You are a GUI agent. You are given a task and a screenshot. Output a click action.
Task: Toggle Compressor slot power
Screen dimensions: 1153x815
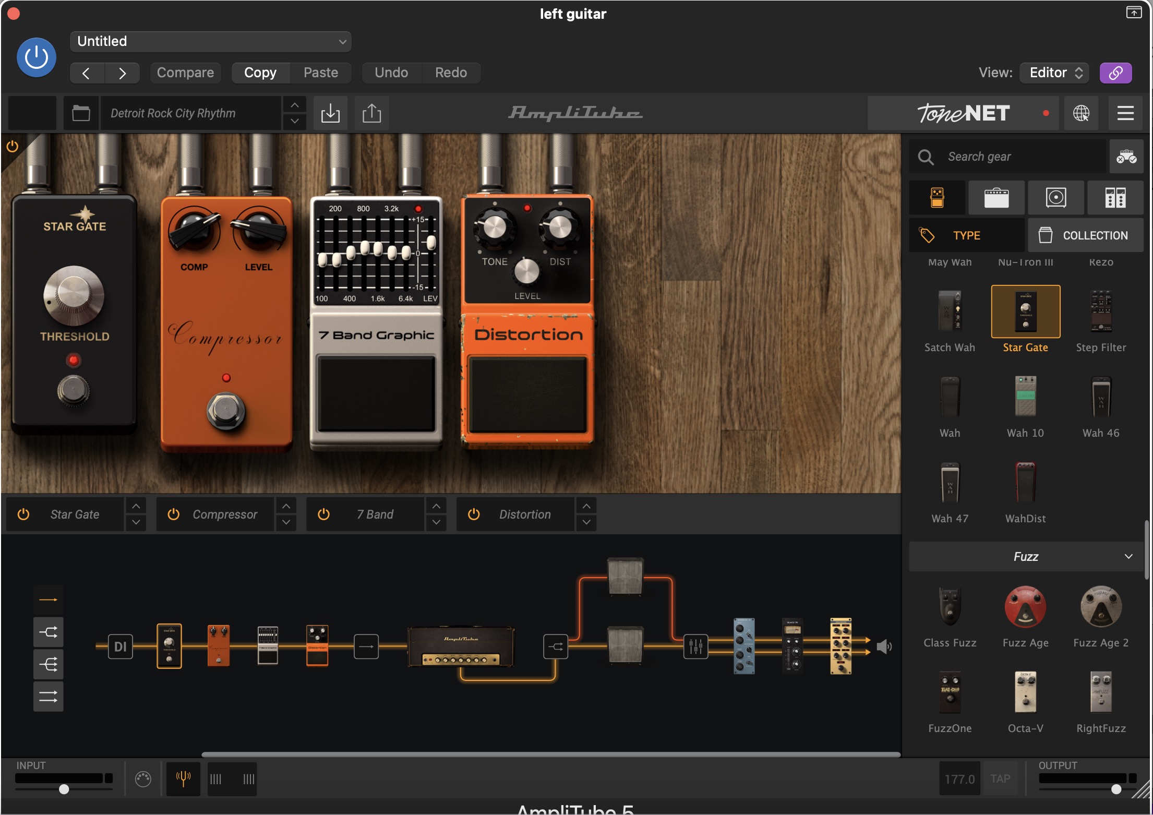174,514
